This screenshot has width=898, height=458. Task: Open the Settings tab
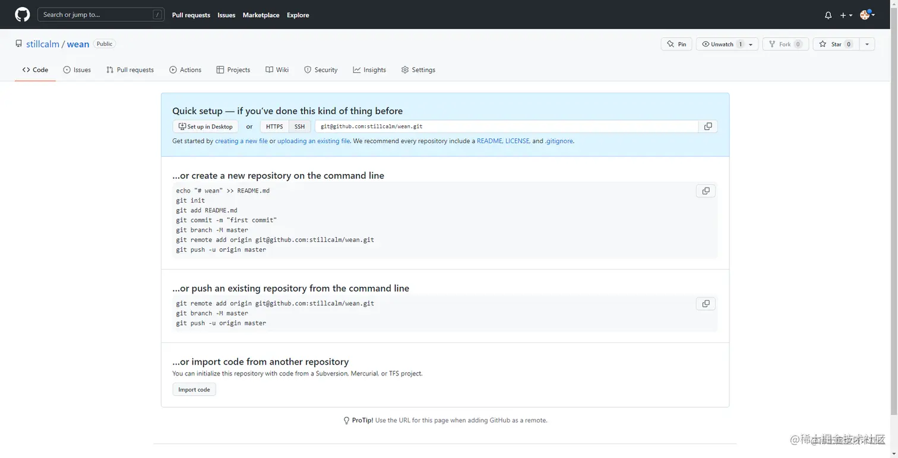418,70
